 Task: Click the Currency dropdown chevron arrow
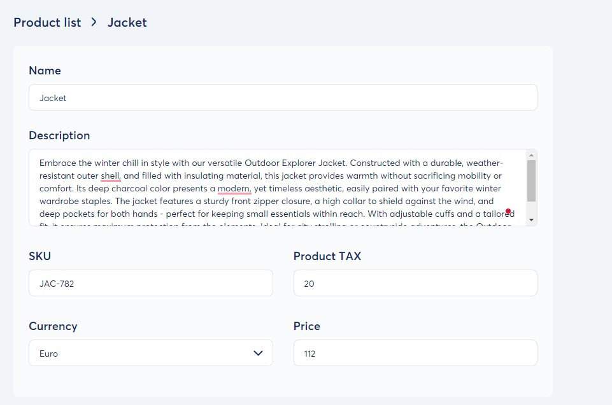click(x=258, y=353)
